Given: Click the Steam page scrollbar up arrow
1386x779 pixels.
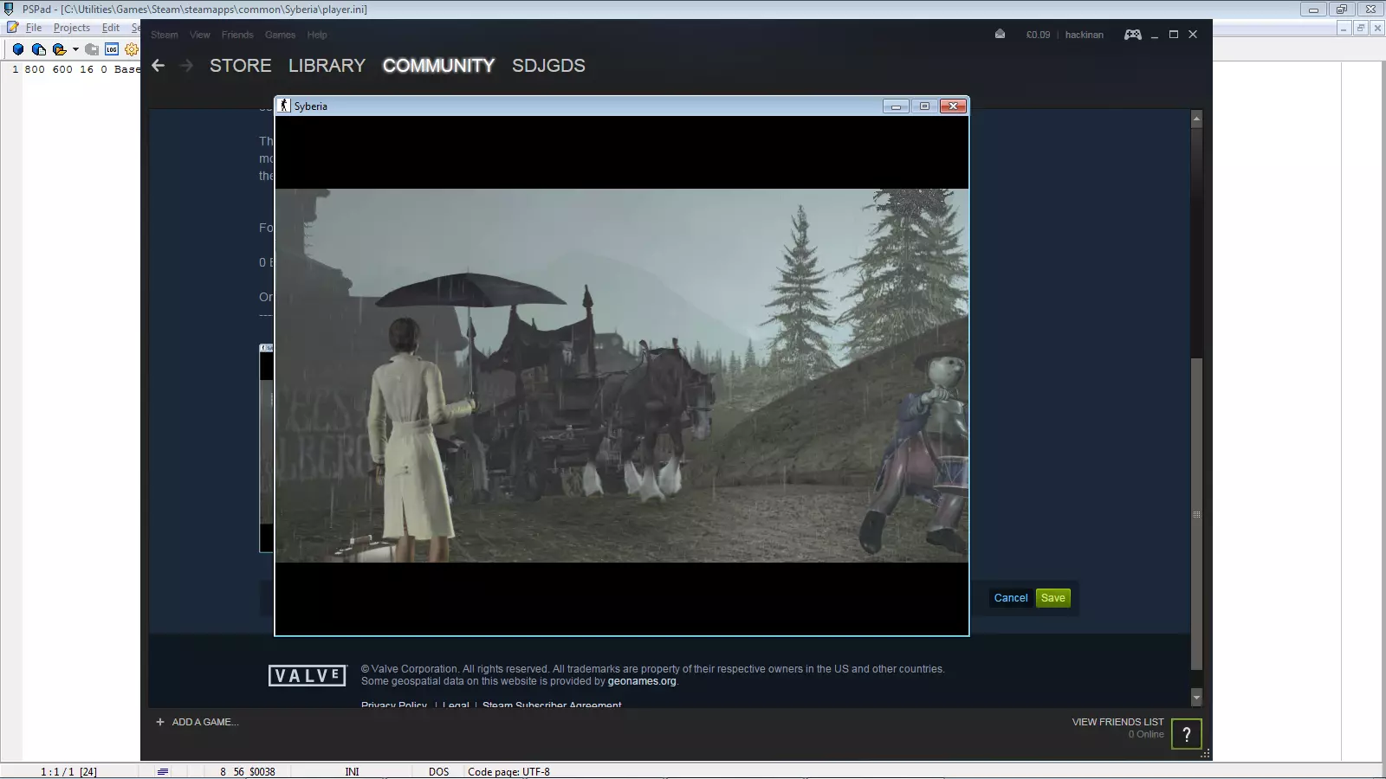Looking at the screenshot, I should [x=1196, y=118].
